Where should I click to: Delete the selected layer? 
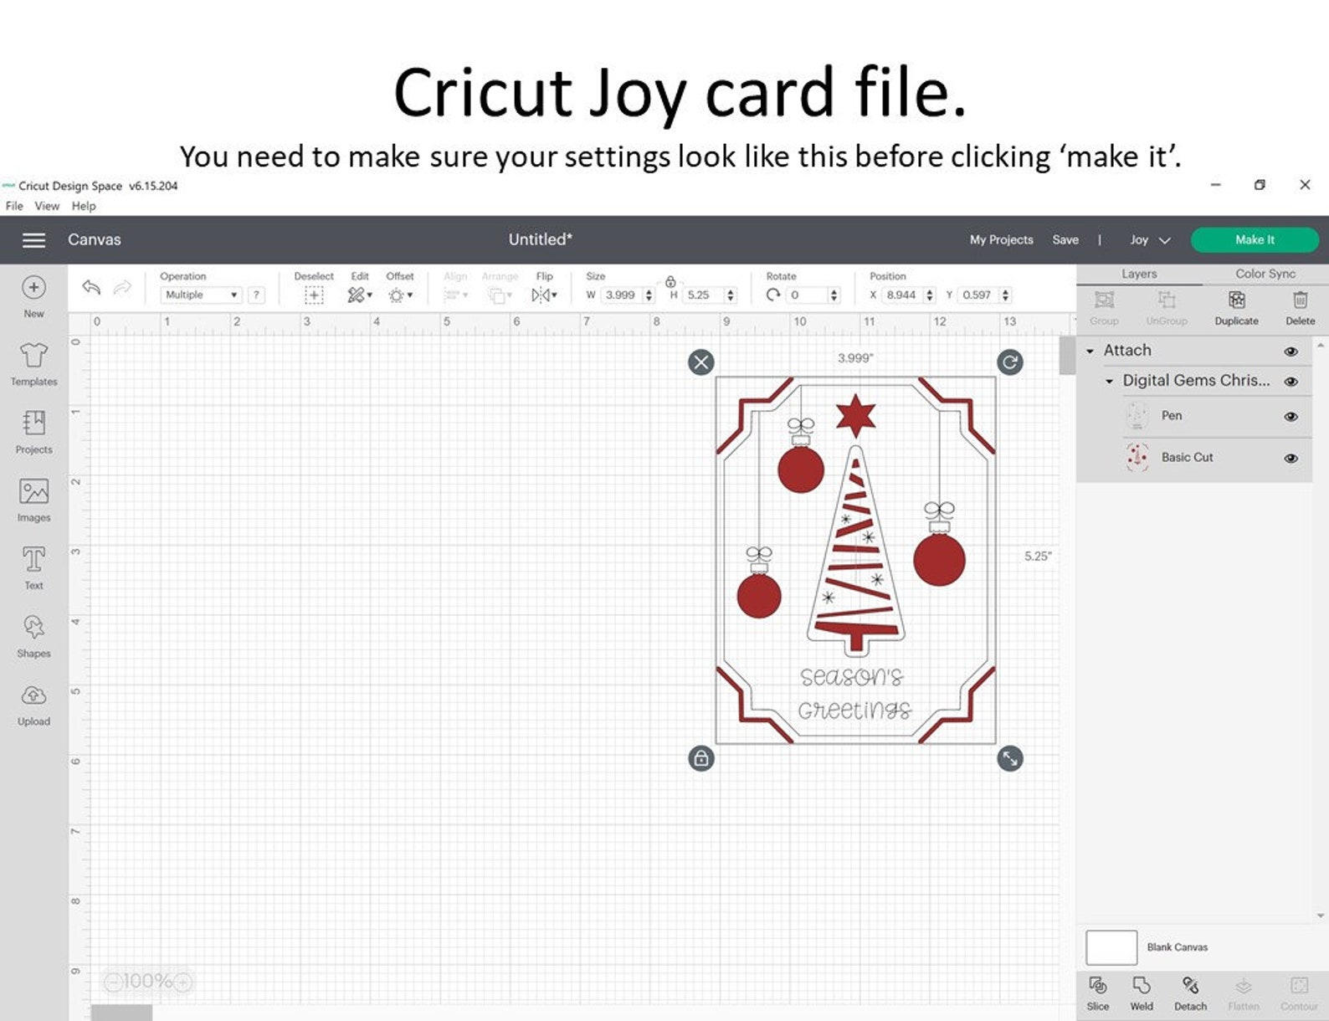point(1300,307)
